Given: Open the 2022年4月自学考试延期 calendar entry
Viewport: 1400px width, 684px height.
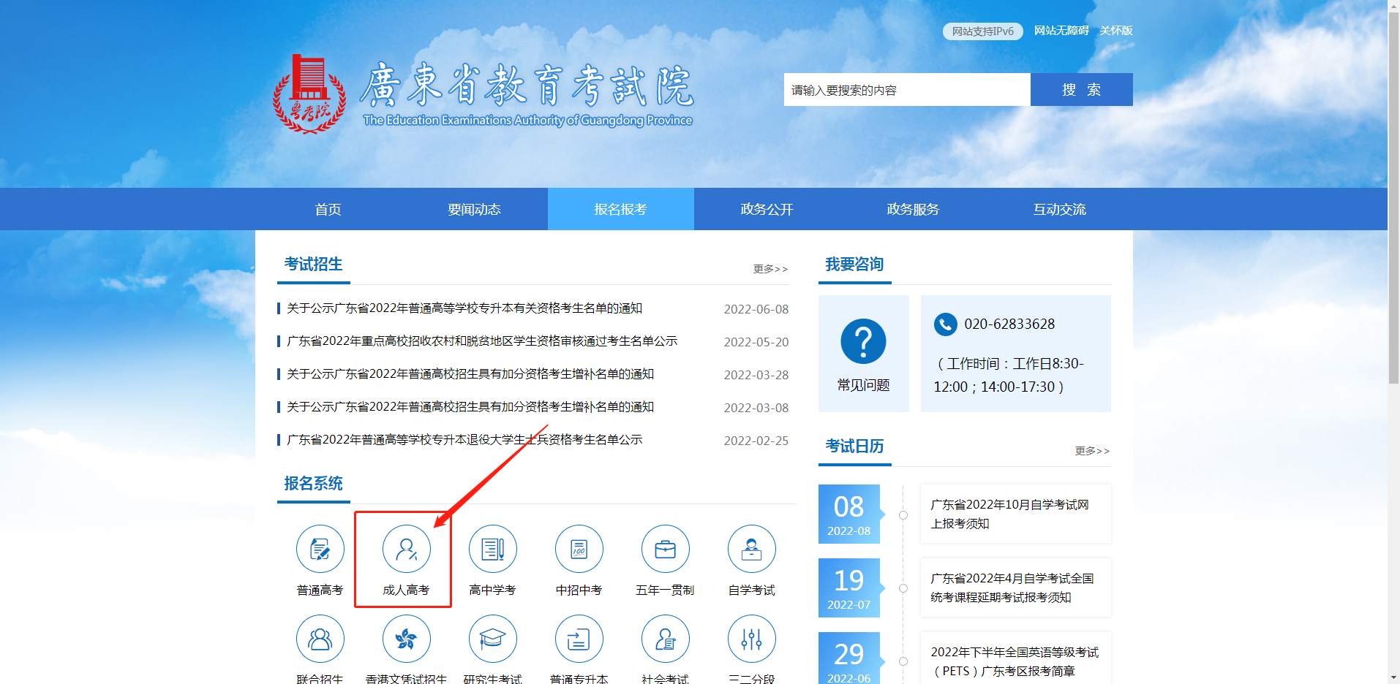Looking at the screenshot, I should (x=1015, y=588).
